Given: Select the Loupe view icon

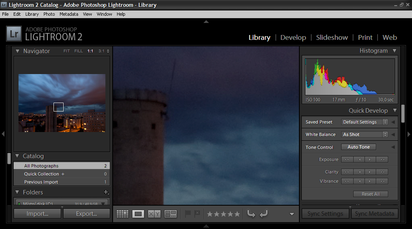Looking at the screenshot, I should tap(138, 214).
